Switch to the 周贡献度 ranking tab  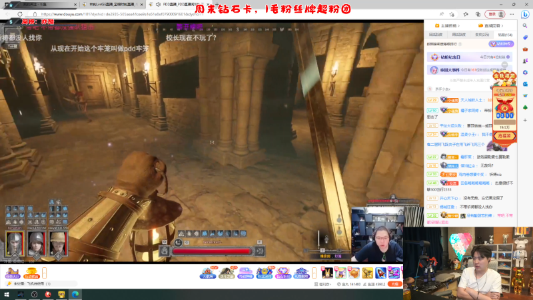pyautogui.click(x=458, y=35)
